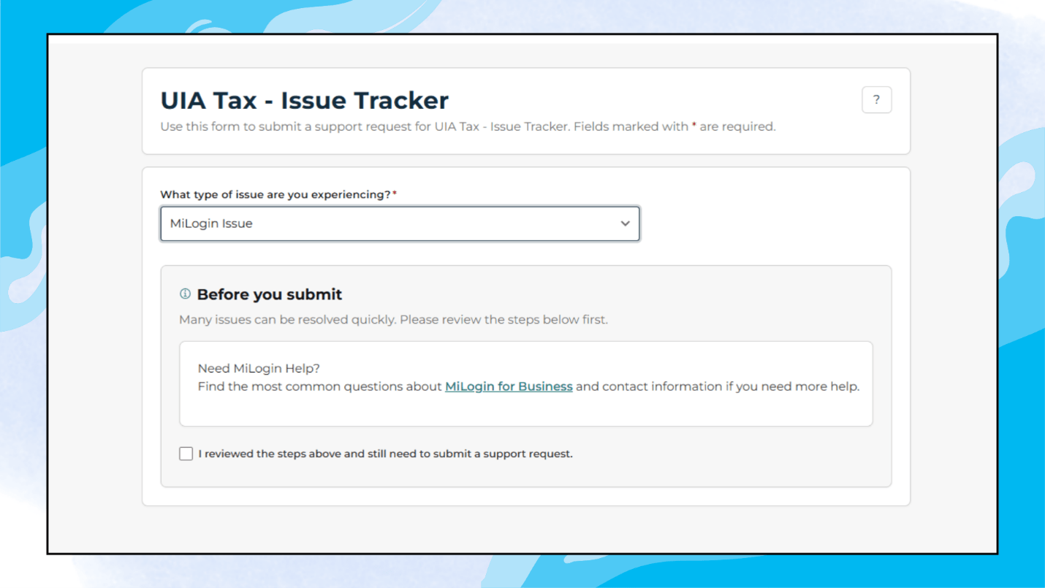Tick the reviewed steps confirmation checkbox
1045x588 pixels.
point(186,454)
